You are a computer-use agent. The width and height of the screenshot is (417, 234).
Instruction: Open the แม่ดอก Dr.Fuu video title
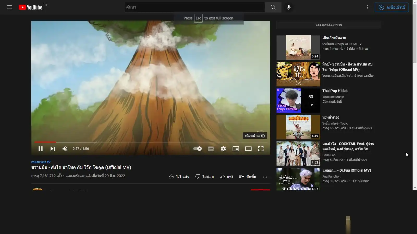coord(347,170)
